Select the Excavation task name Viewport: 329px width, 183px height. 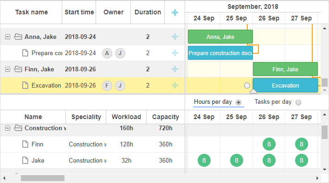(x=46, y=85)
